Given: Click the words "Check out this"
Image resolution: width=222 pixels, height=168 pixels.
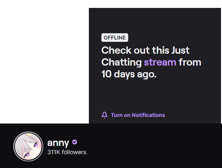Looking at the screenshot, I should [135, 50].
